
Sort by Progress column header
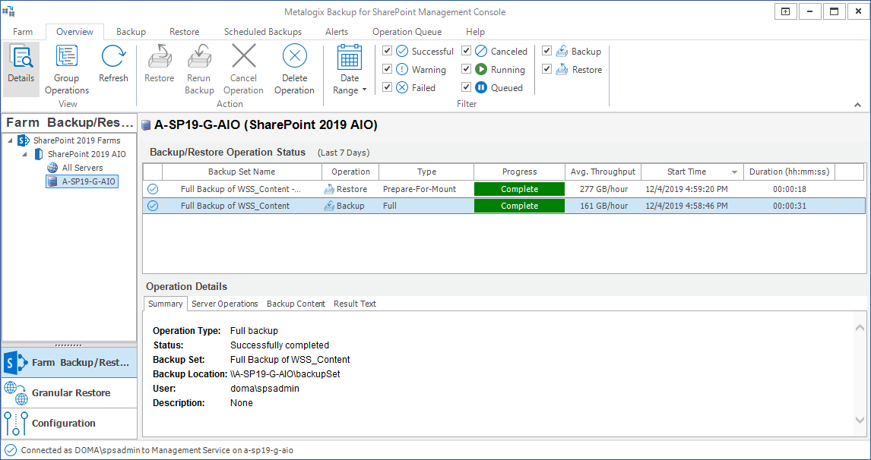click(x=519, y=172)
